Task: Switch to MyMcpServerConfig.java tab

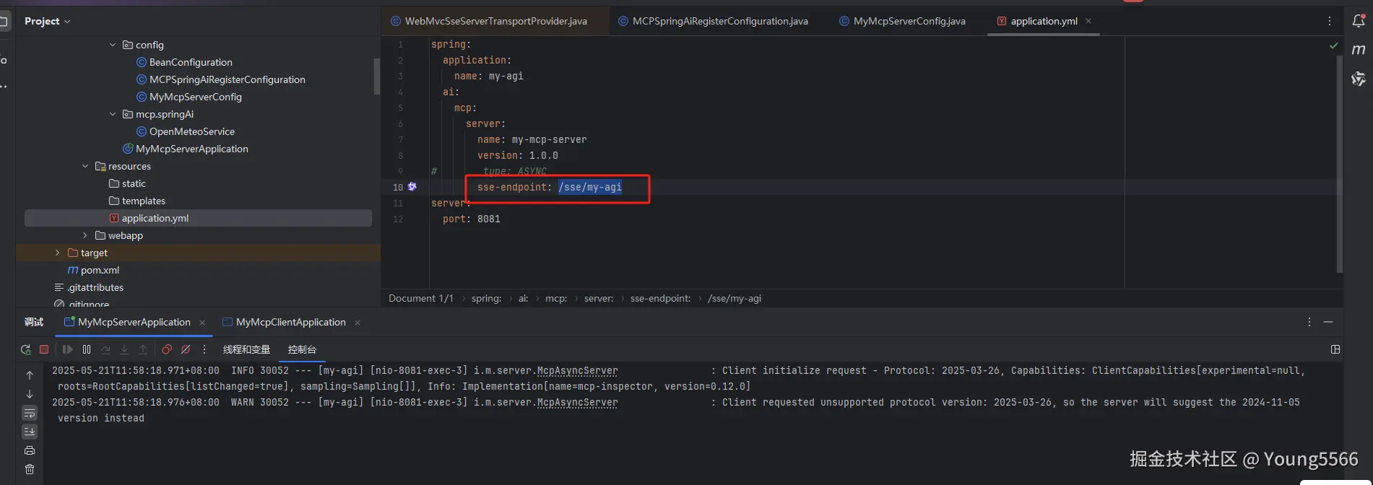Action: (x=902, y=21)
